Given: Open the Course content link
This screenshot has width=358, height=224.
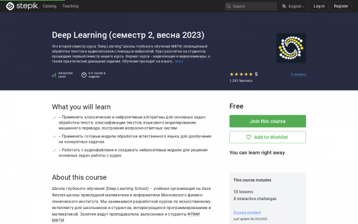Looking at the screenshot, I should 247,213.
